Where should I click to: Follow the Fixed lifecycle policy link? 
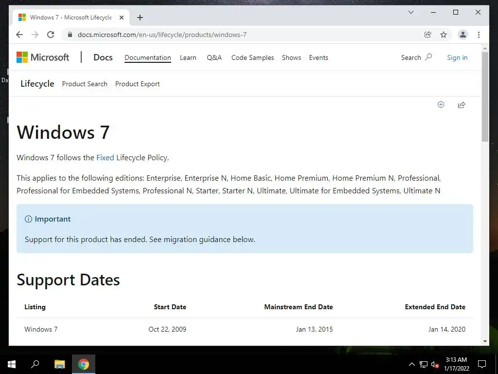[x=105, y=157]
